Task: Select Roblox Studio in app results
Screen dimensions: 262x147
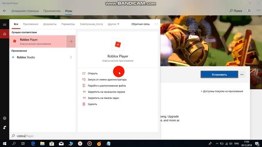Action: [43, 57]
